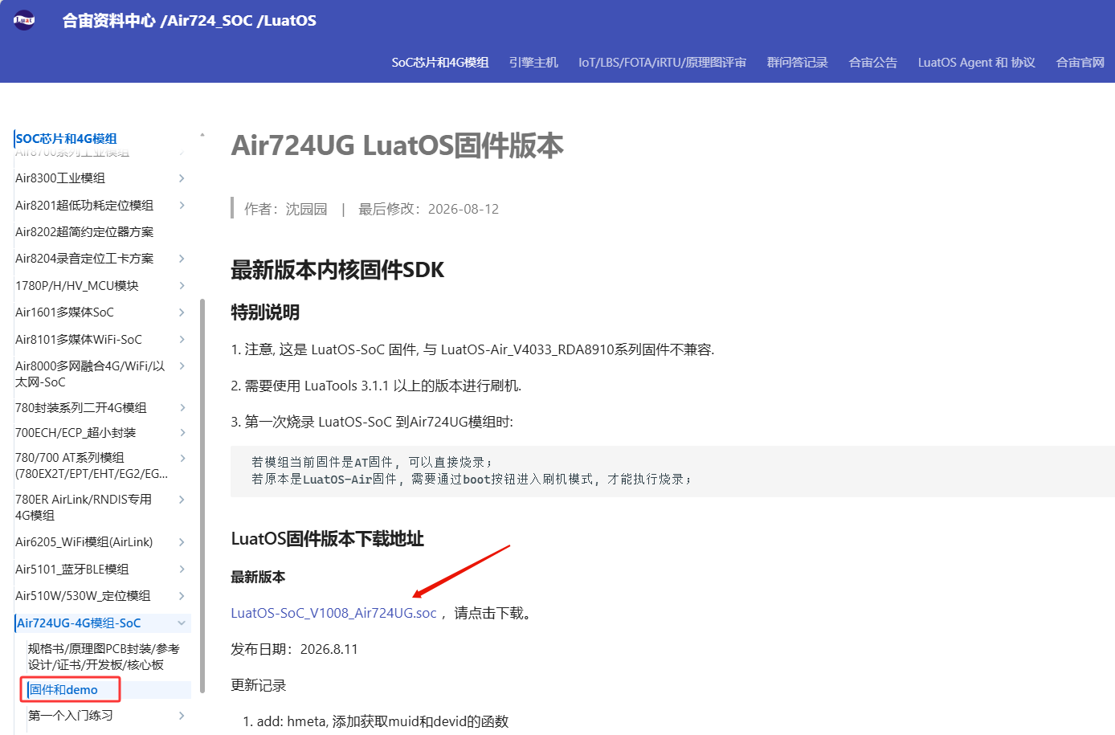Click the LuatOS固件版本下载地址 heading

pos(327,539)
